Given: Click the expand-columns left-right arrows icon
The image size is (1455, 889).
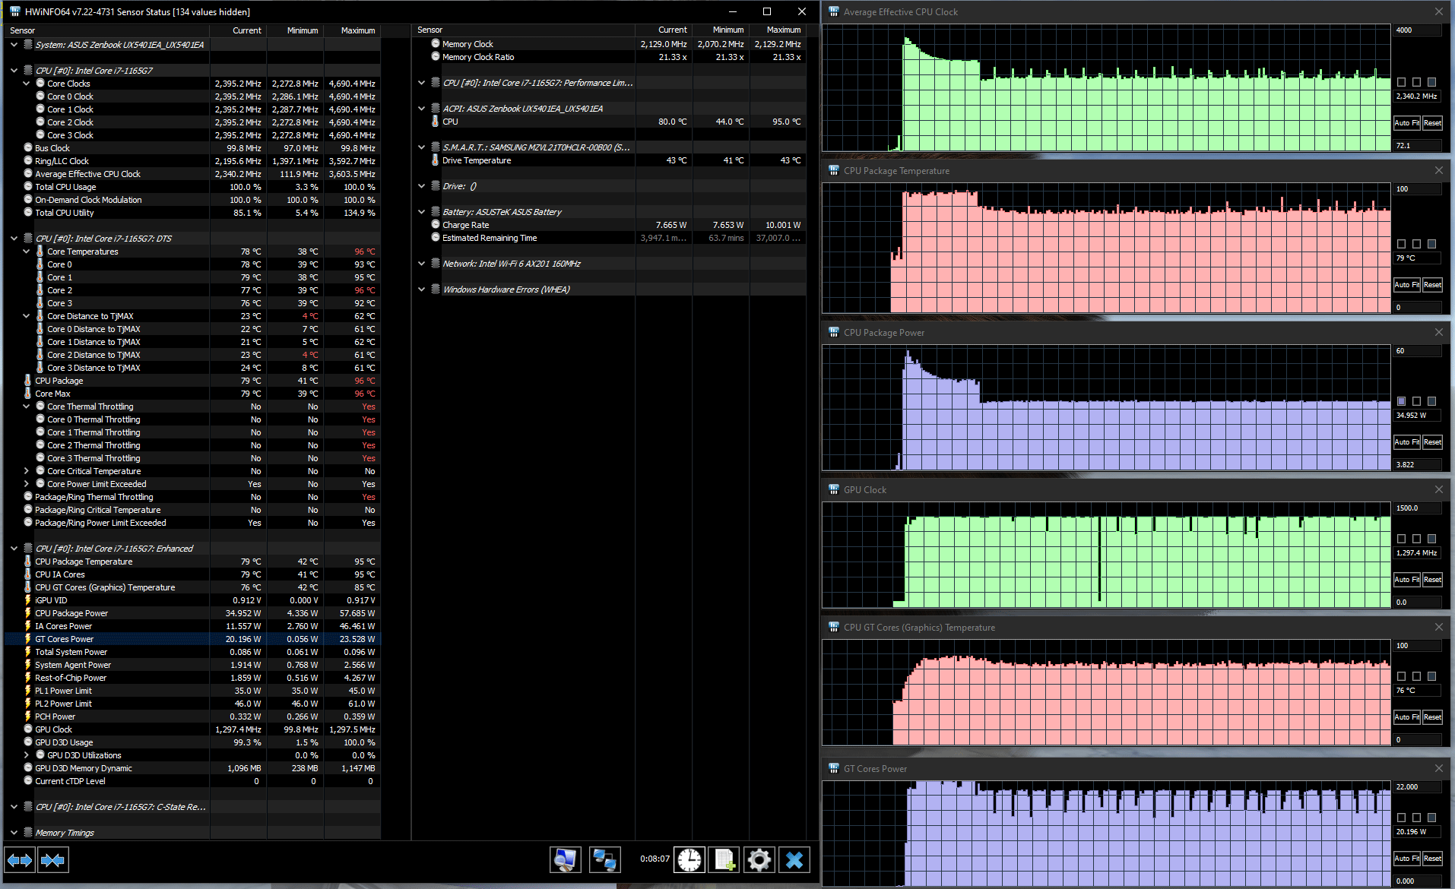Looking at the screenshot, I should coord(20,860).
